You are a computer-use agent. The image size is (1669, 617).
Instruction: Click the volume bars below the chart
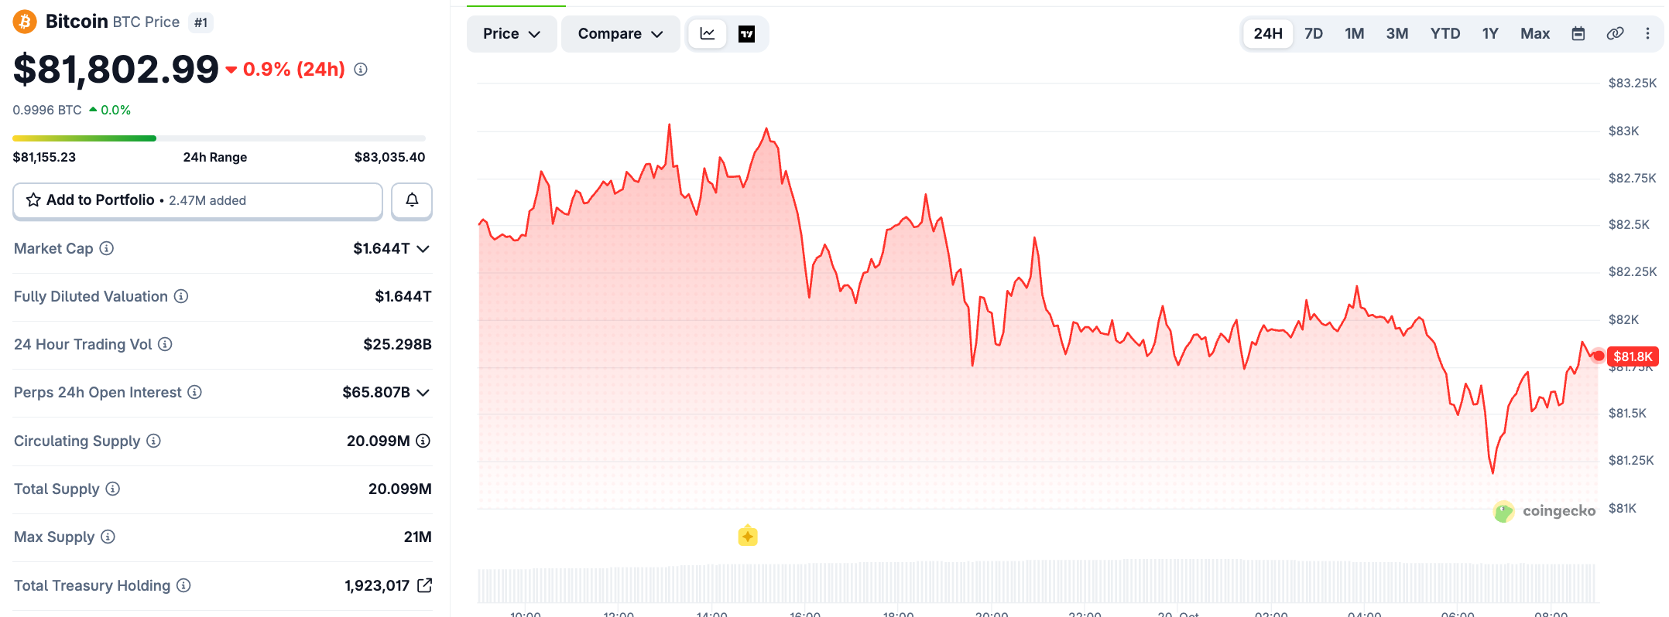pos(1037,581)
